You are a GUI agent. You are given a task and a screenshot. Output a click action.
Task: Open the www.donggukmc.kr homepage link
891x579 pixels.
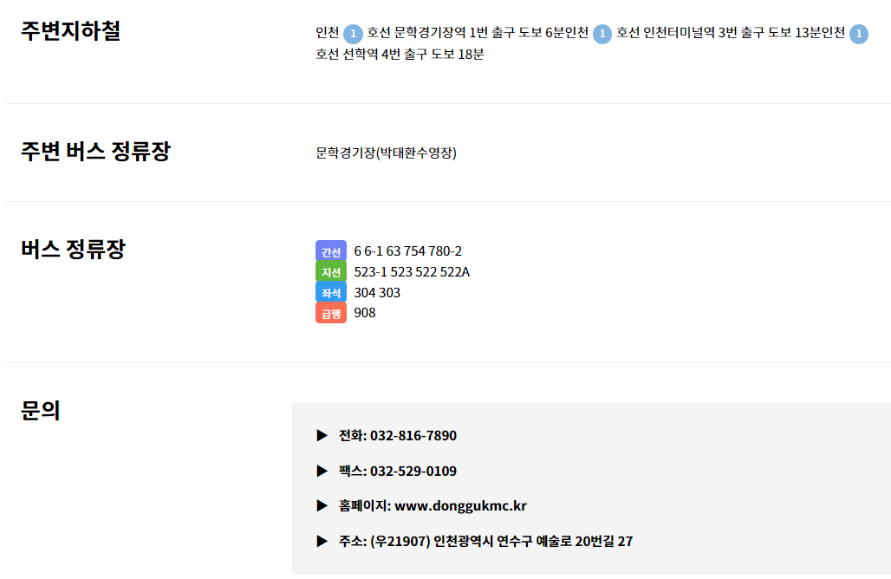460,505
